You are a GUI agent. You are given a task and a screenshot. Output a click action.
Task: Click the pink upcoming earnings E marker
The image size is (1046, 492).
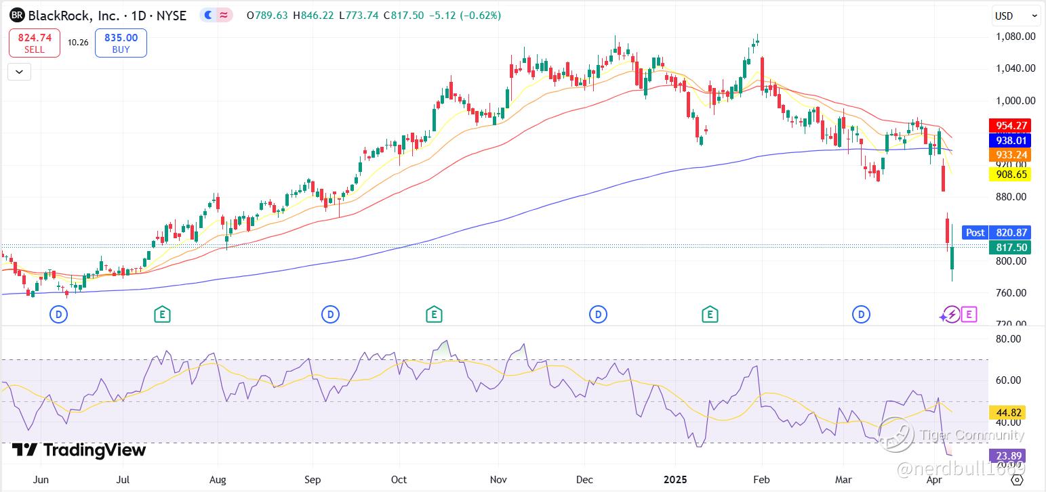pos(969,314)
